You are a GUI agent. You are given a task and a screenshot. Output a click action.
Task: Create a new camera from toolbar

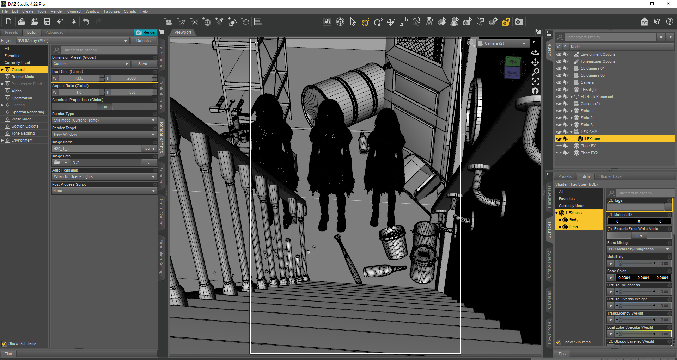point(169,22)
